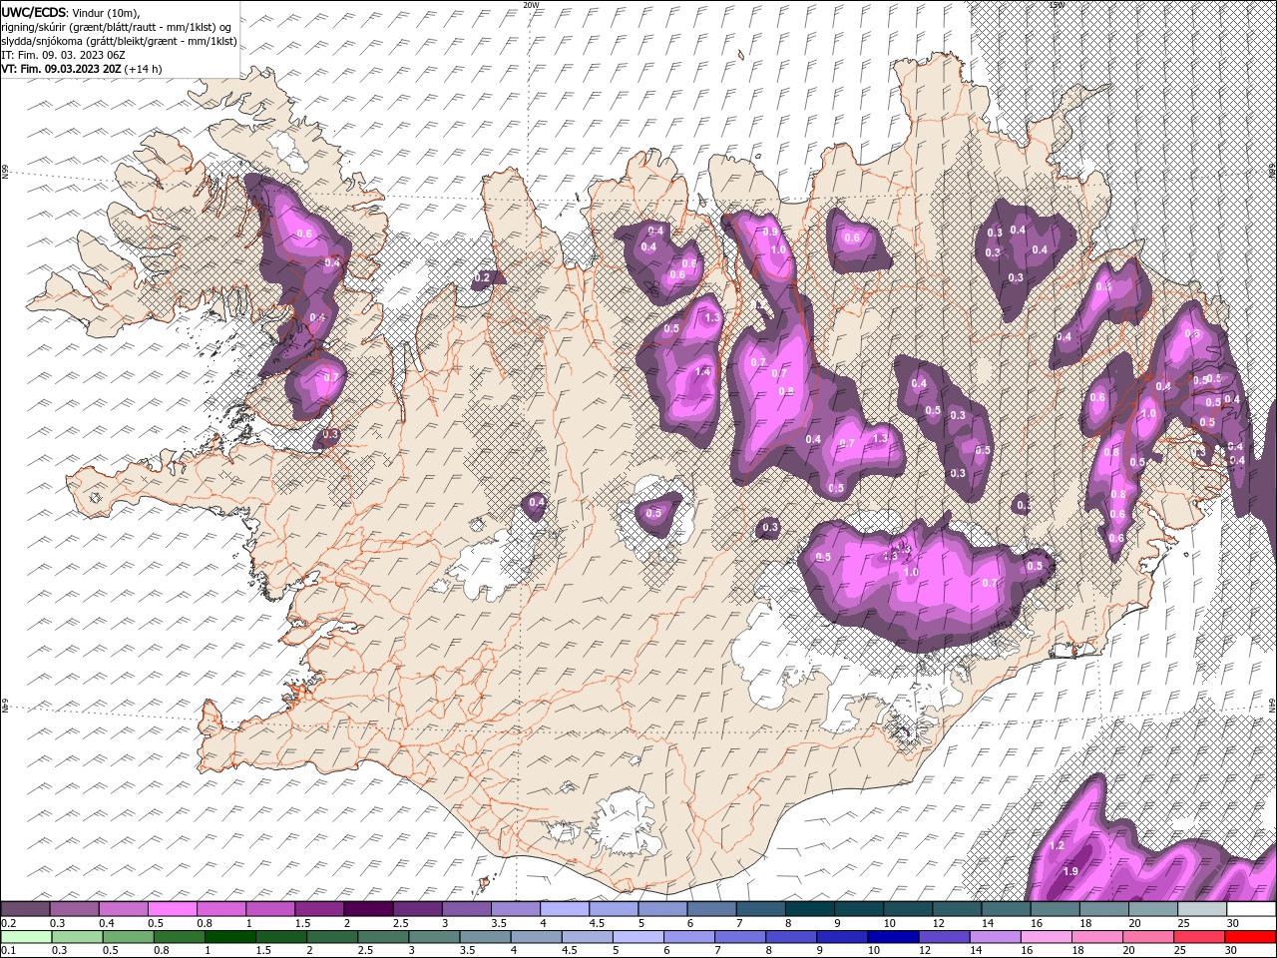This screenshot has width=1277, height=958.
Task: Click the 0.9 snowfall value on the map
Action: coord(770,232)
